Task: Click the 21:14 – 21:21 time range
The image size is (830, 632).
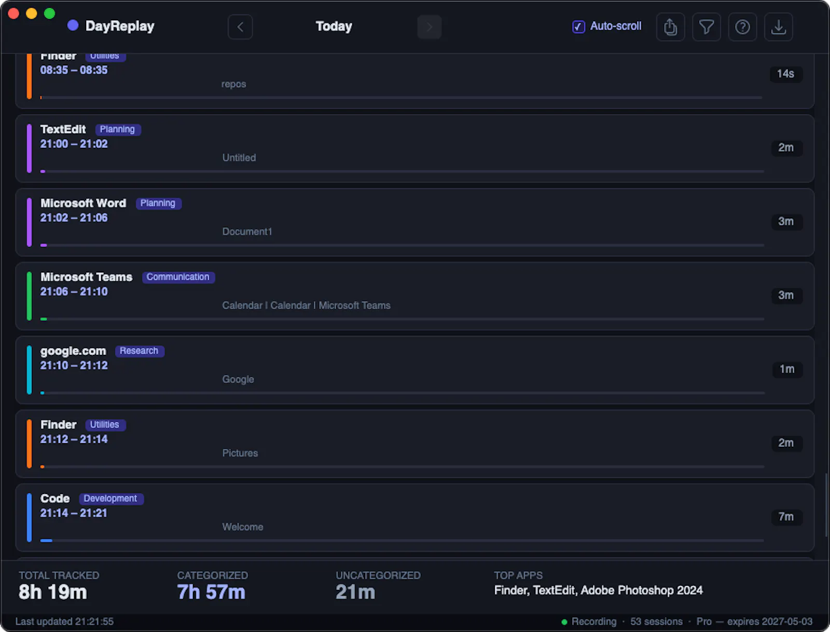Action: tap(74, 513)
